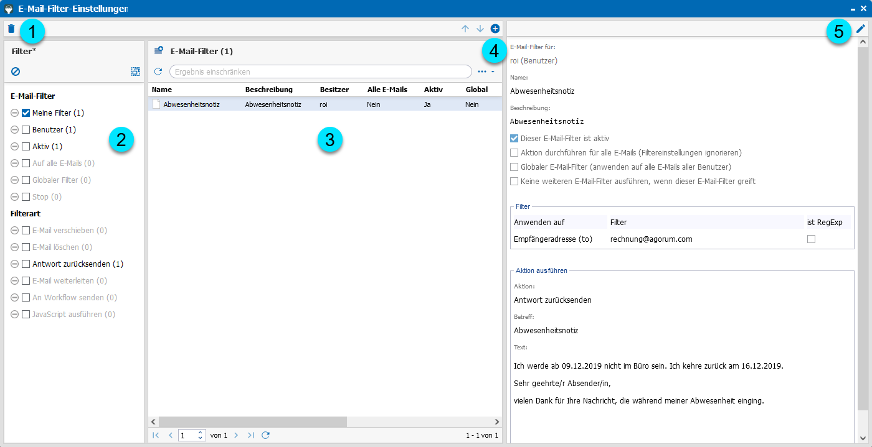Add a new e-mail filter with plus icon
Image resolution: width=872 pixels, height=447 pixels.
tap(495, 29)
